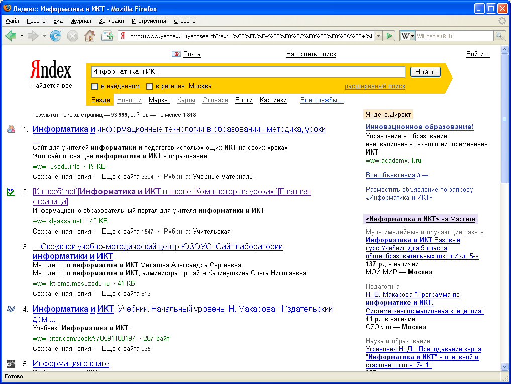Open the Инструменты menu

[149, 21]
